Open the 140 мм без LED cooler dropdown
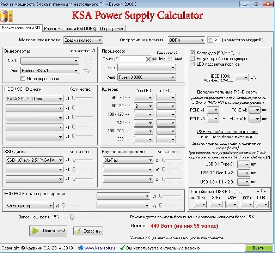Viewport: 275px width, 253px height. (x=143, y=123)
